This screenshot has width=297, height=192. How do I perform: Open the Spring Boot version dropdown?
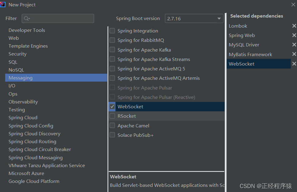coord(194,19)
